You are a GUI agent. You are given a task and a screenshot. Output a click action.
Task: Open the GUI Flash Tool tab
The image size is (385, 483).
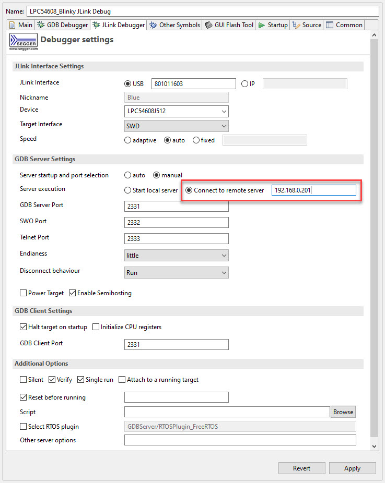[x=229, y=25]
